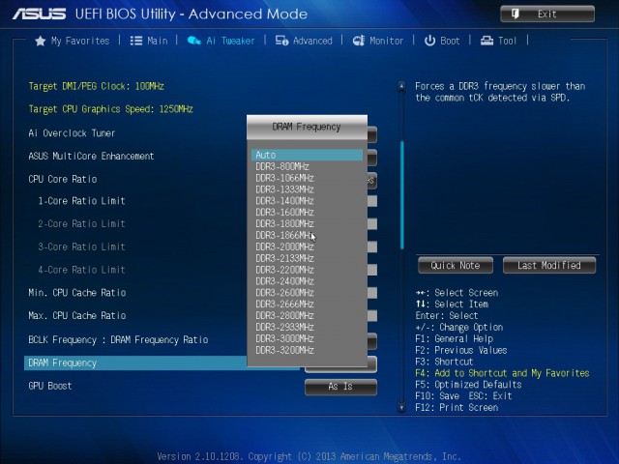Screen dimensions: 619x464
Task: Open the Monitor tab
Action: pyautogui.click(x=378, y=41)
